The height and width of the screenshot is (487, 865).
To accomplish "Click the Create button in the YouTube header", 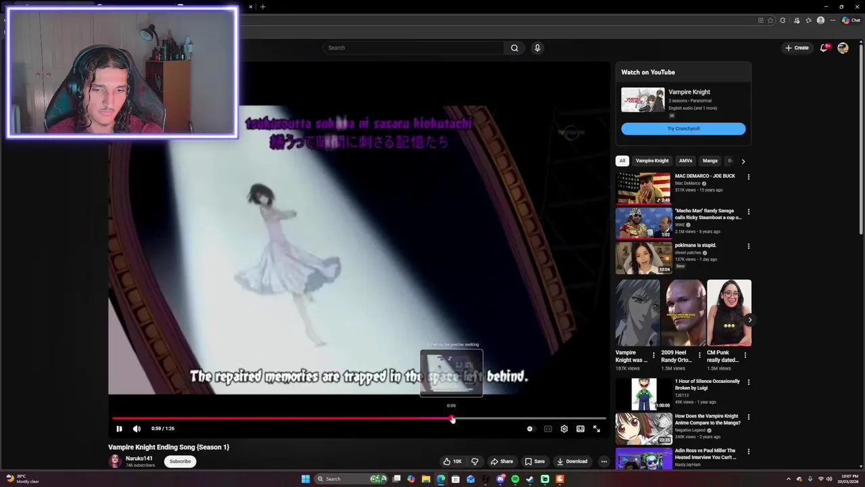I will (797, 48).
